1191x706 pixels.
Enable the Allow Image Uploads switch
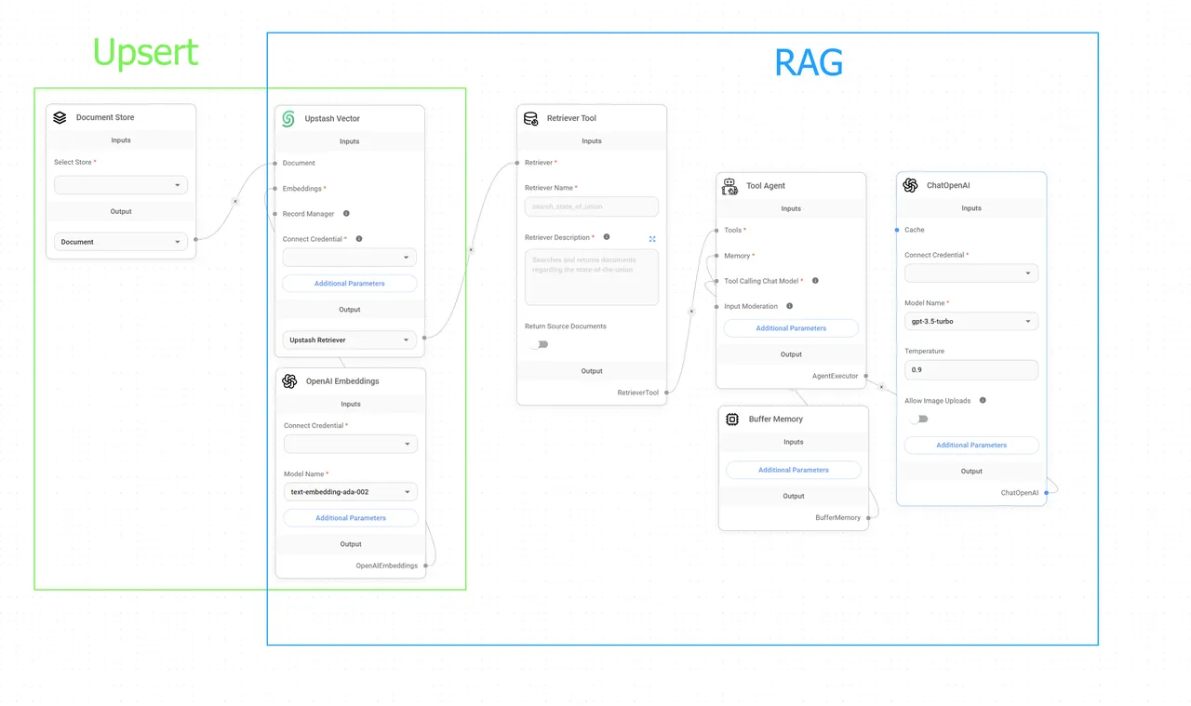click(918, 419)
